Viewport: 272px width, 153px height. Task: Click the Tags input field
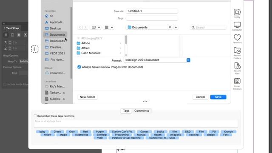point(152,18)
